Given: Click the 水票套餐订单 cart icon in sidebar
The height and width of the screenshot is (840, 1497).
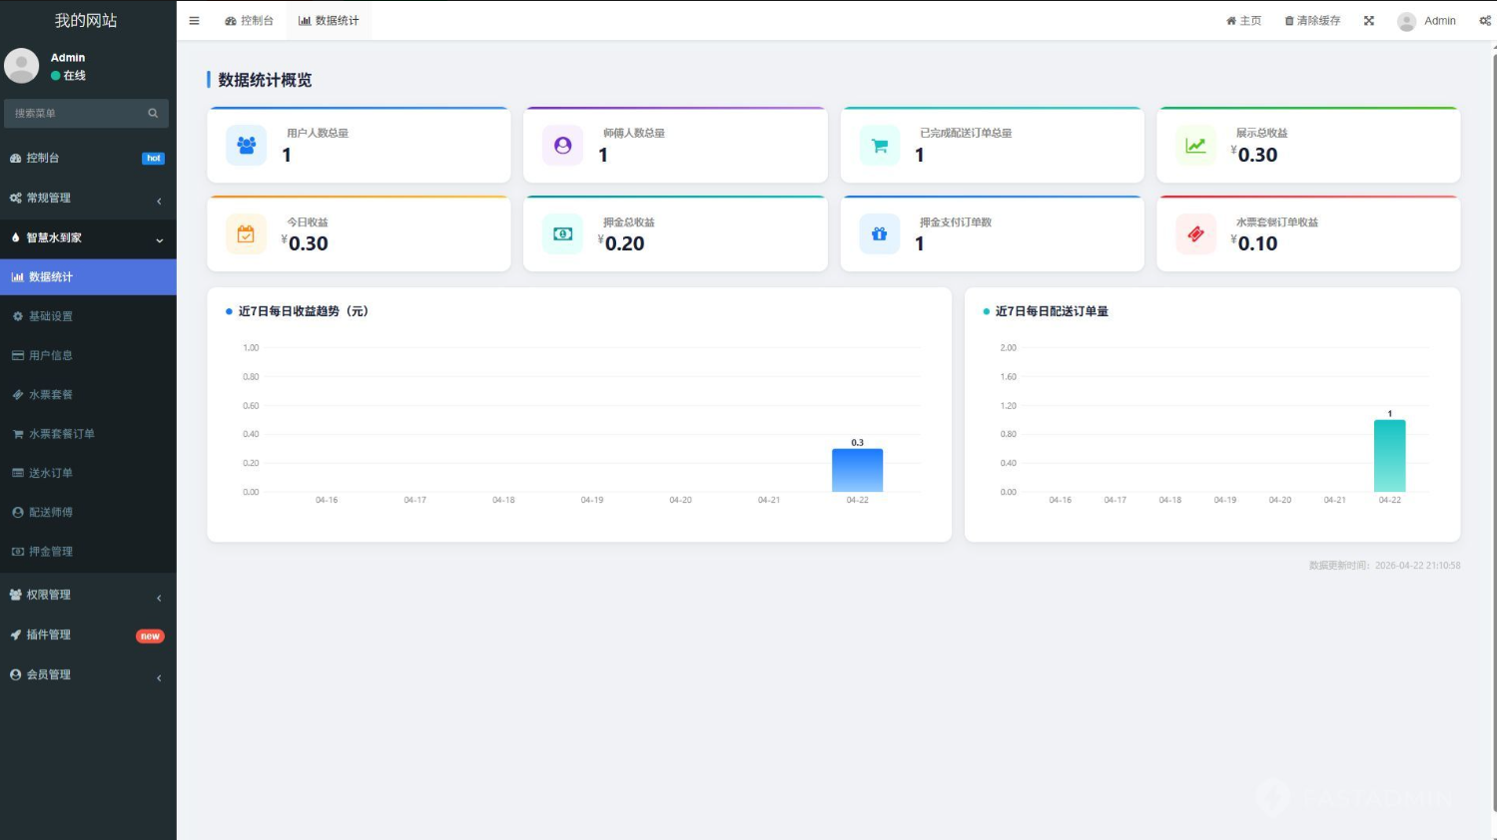Looking at the screenshot, I should (18, 434).
